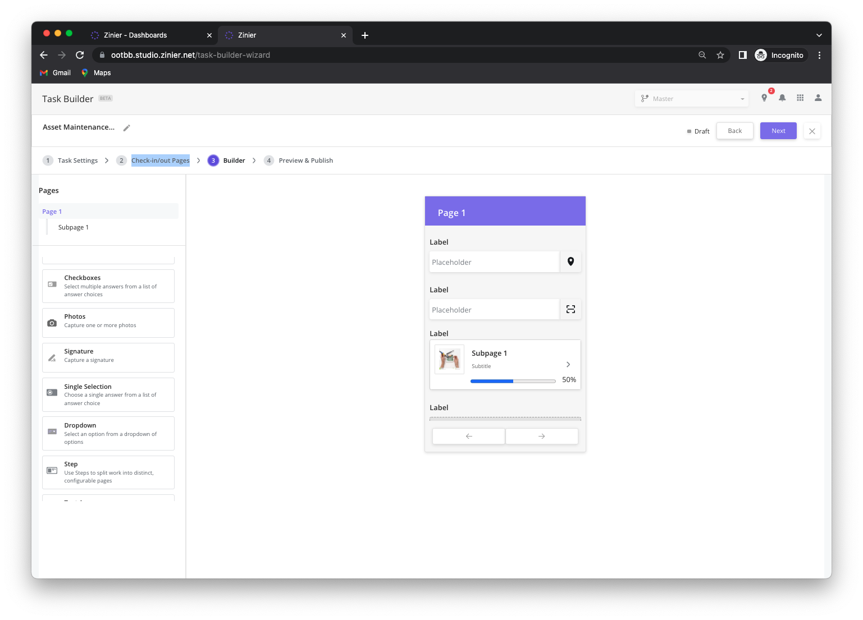Expand tab search chevron in browser

click(x=819, y=35)
